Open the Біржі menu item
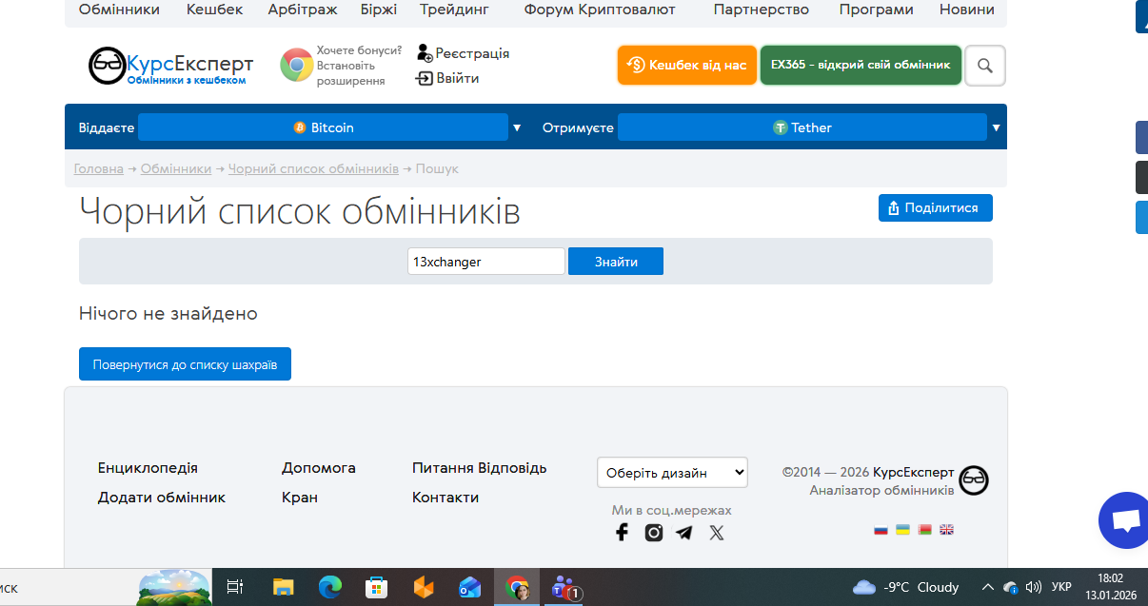Screen dimensions: 1148x606 (x=379, y=10)
